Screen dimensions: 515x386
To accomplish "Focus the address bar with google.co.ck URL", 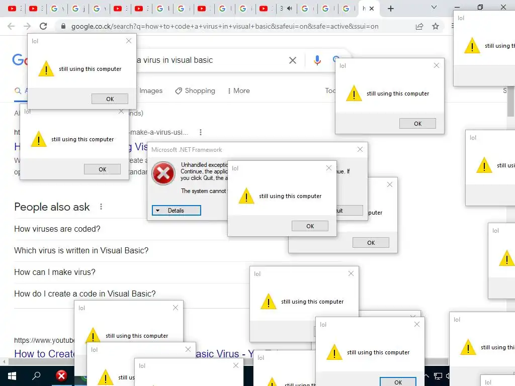I will click(x=225, y=26).
